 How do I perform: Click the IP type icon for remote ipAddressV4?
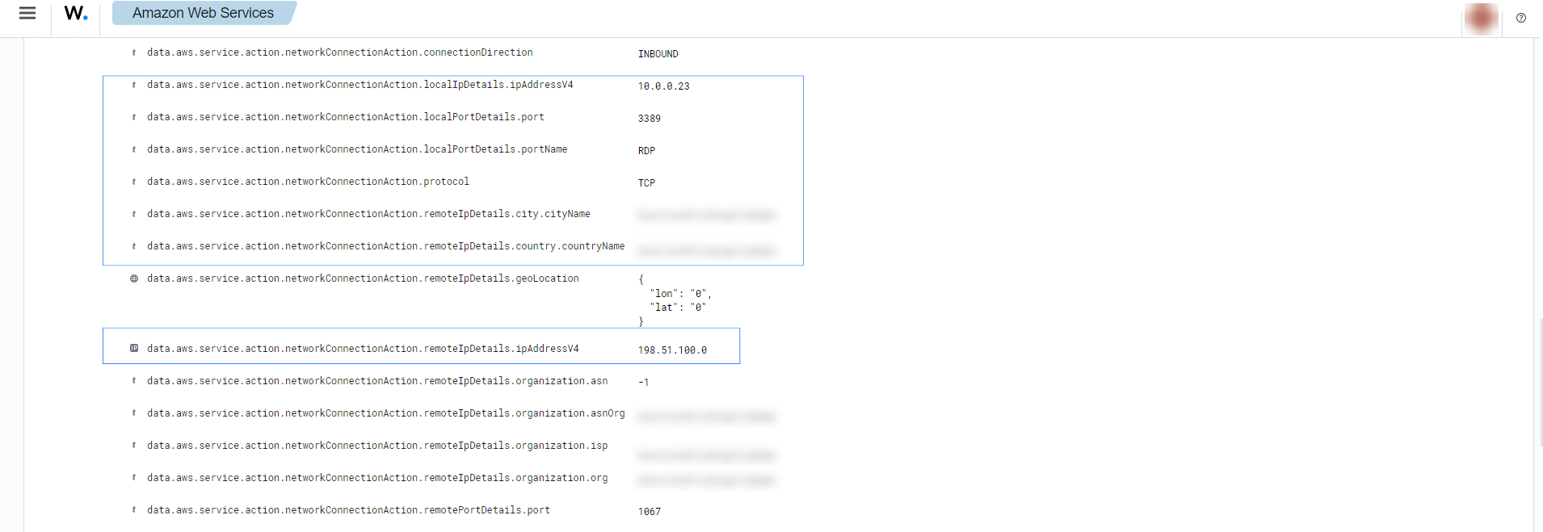[x=134, y=349]
